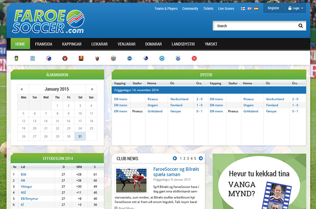Click the solid red round club crest
Screen dimensions: 316x209
(x=194, y=58)
